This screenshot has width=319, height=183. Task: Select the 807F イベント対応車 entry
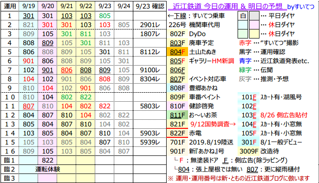pos(198,79)
